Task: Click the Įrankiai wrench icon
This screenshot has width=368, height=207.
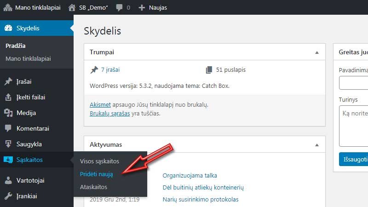Action: point(8,196)
